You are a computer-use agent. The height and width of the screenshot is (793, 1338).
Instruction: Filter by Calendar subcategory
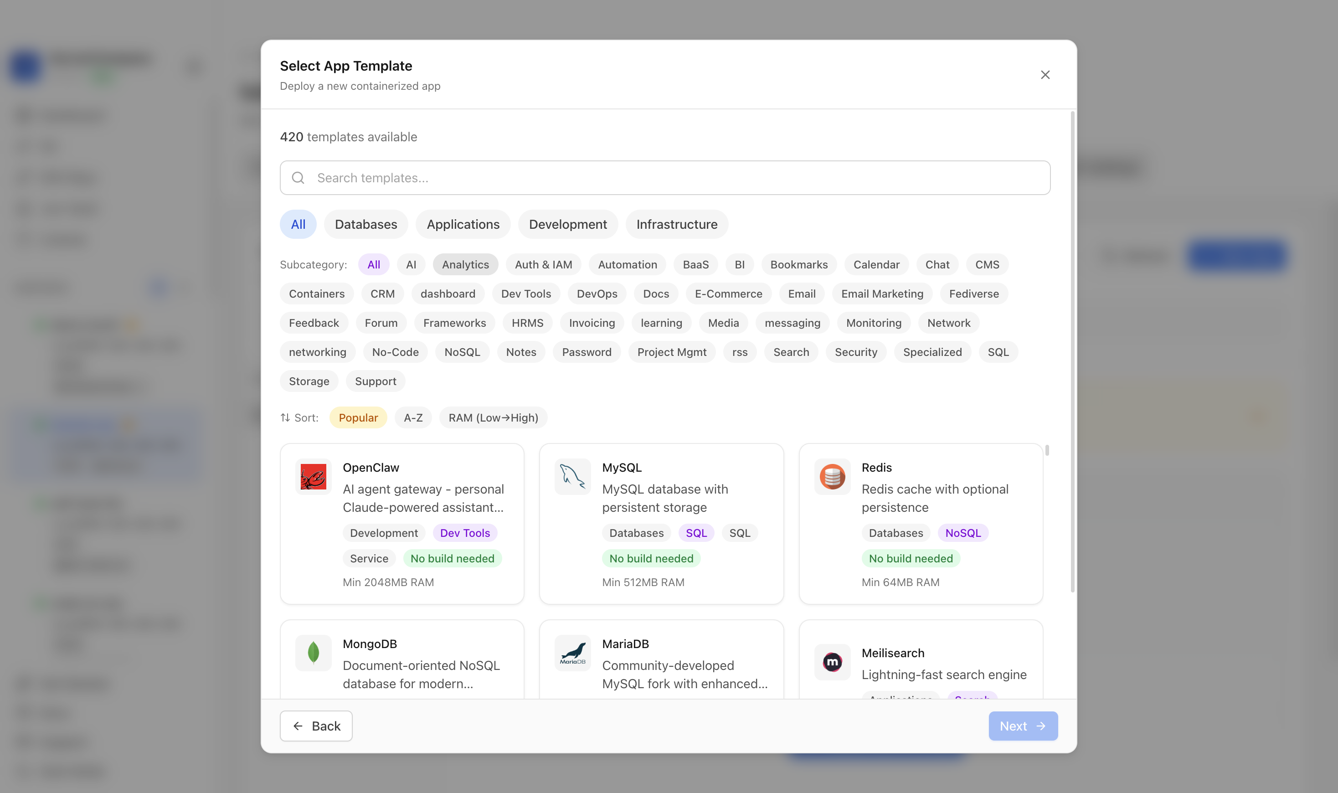876,264
